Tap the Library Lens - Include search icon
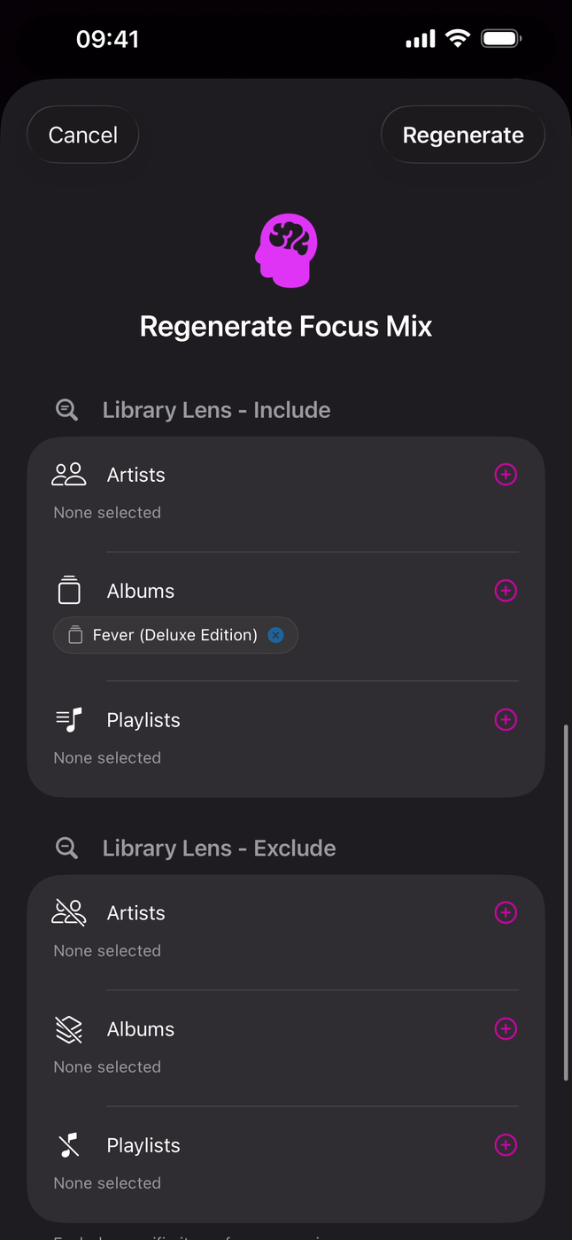This screenshot has height=1240, width=572. (x=67, y=410)
